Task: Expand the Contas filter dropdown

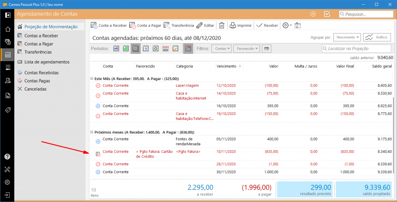Action: click(221, 49)
